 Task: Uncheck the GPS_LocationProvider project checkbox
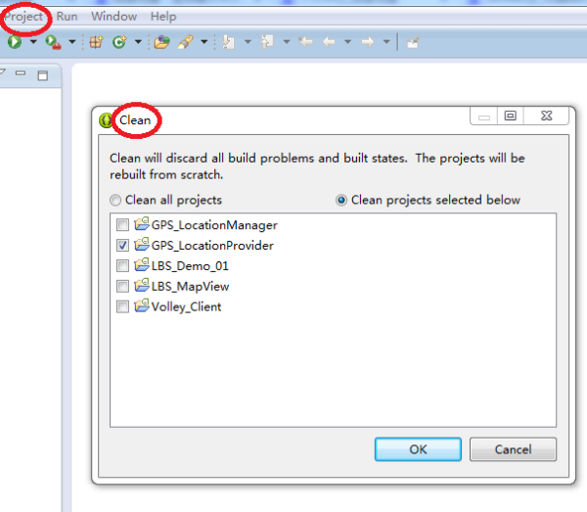pos(122,246)
